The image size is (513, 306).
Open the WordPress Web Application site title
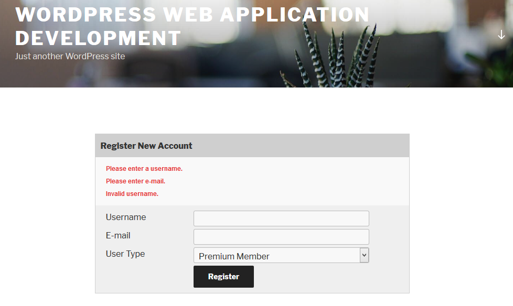(192, 15)
